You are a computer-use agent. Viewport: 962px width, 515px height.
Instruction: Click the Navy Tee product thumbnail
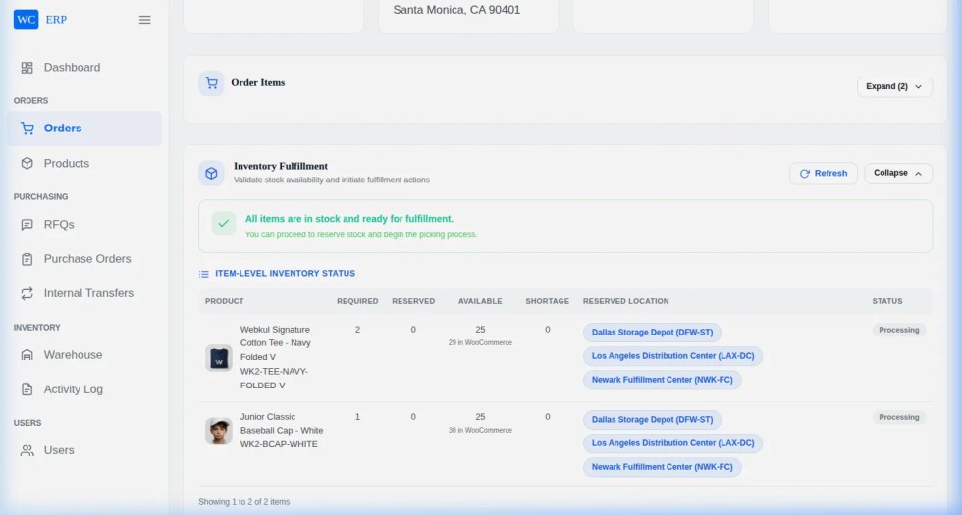click(218, 358)
